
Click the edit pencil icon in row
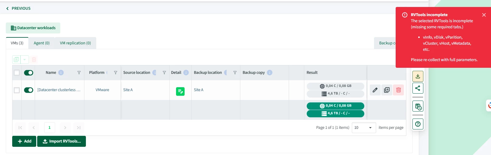pos(375,90)
